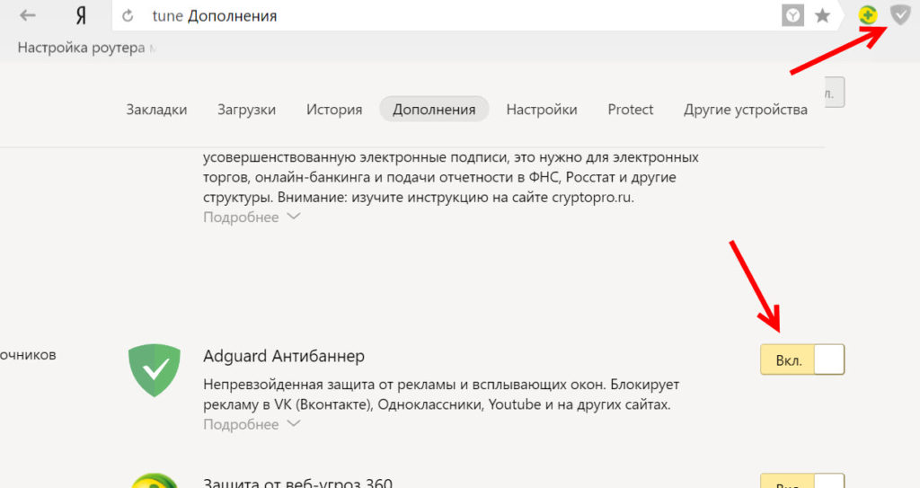
Task: Go to the История tab
Action: point(334,110)
